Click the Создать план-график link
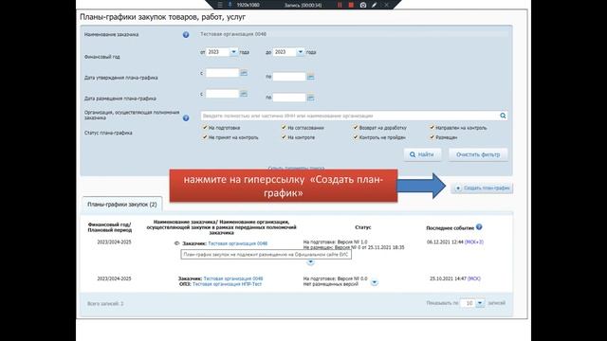607x341 pixels. pos(482,188)
